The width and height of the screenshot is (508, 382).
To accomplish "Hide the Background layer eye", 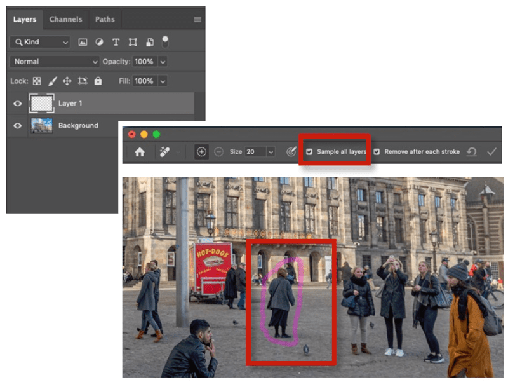I will point(18,125).
